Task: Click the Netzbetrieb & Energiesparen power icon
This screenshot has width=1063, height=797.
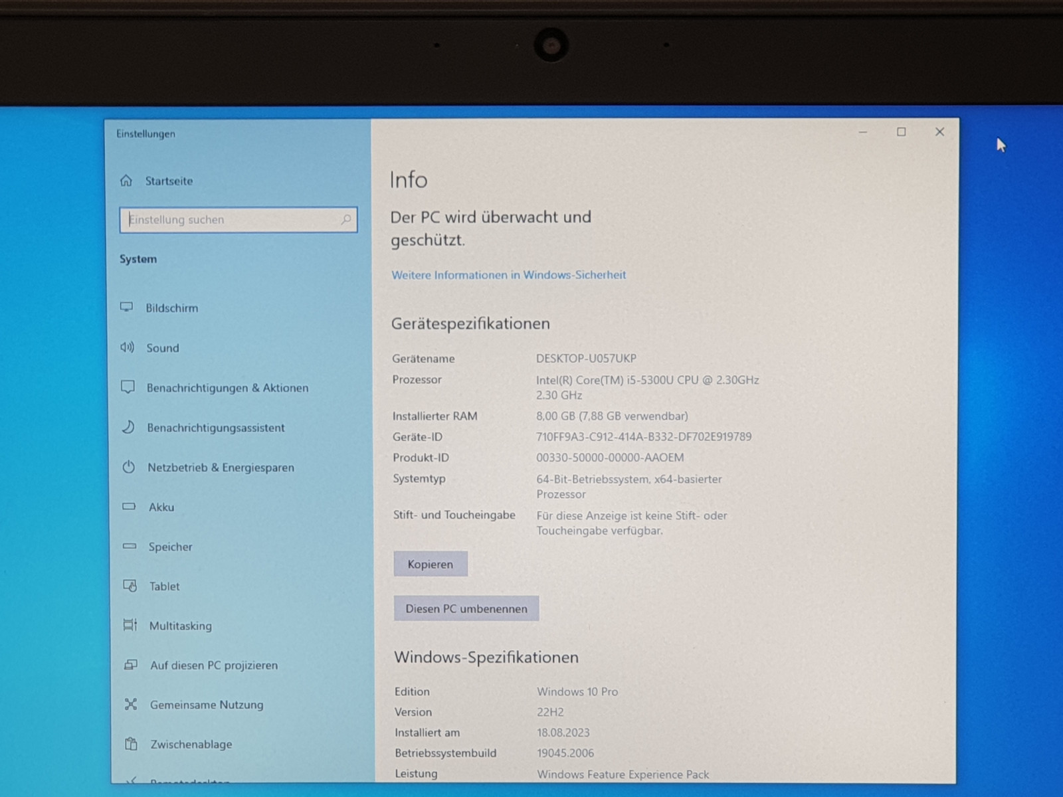Action: 129,467
